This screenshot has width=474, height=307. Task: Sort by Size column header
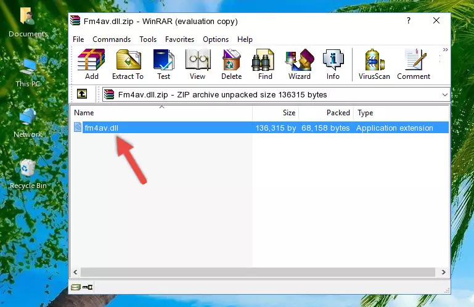click(x=276, y=113)
